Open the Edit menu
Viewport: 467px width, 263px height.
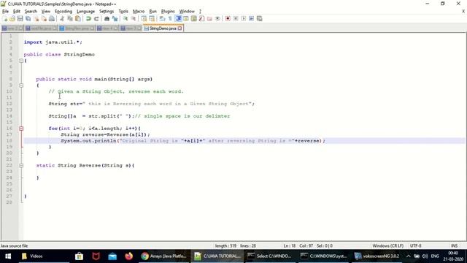17,12
